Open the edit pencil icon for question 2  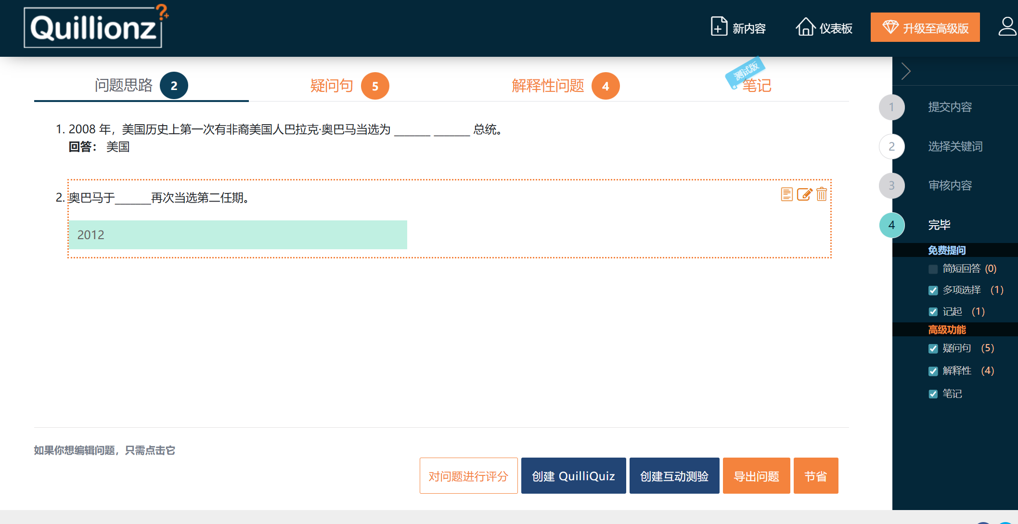click(x=804, y=194)
